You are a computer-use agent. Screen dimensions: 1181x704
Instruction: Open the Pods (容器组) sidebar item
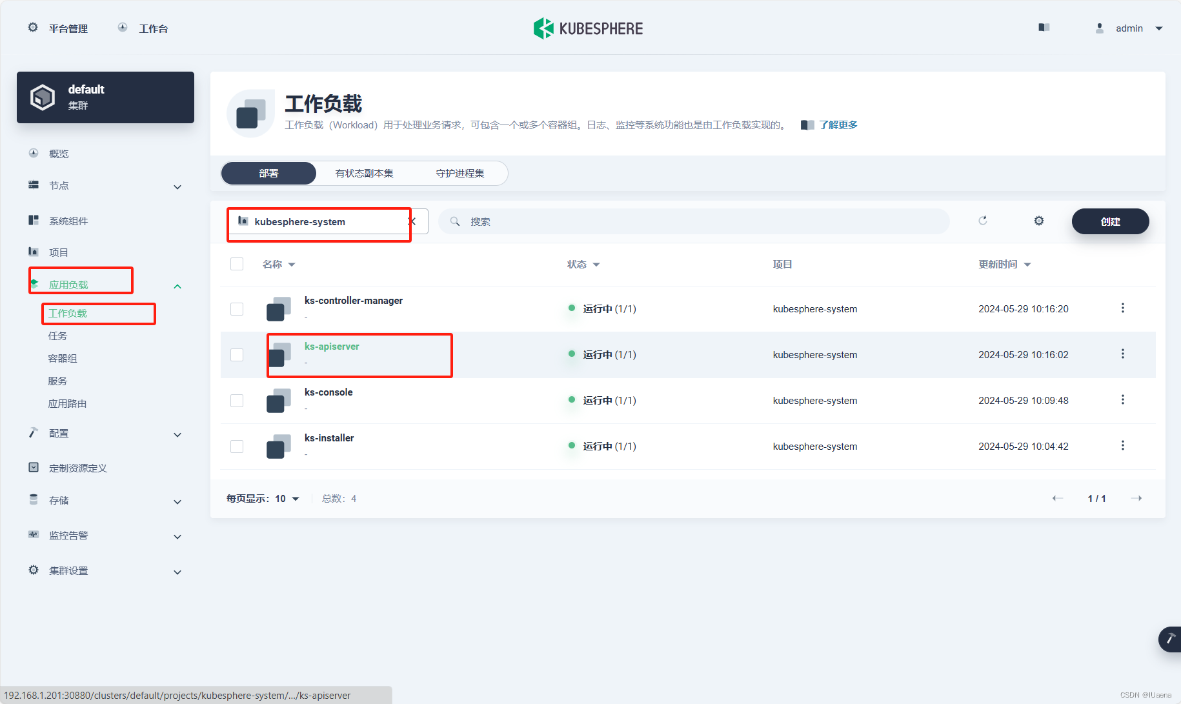63,358
